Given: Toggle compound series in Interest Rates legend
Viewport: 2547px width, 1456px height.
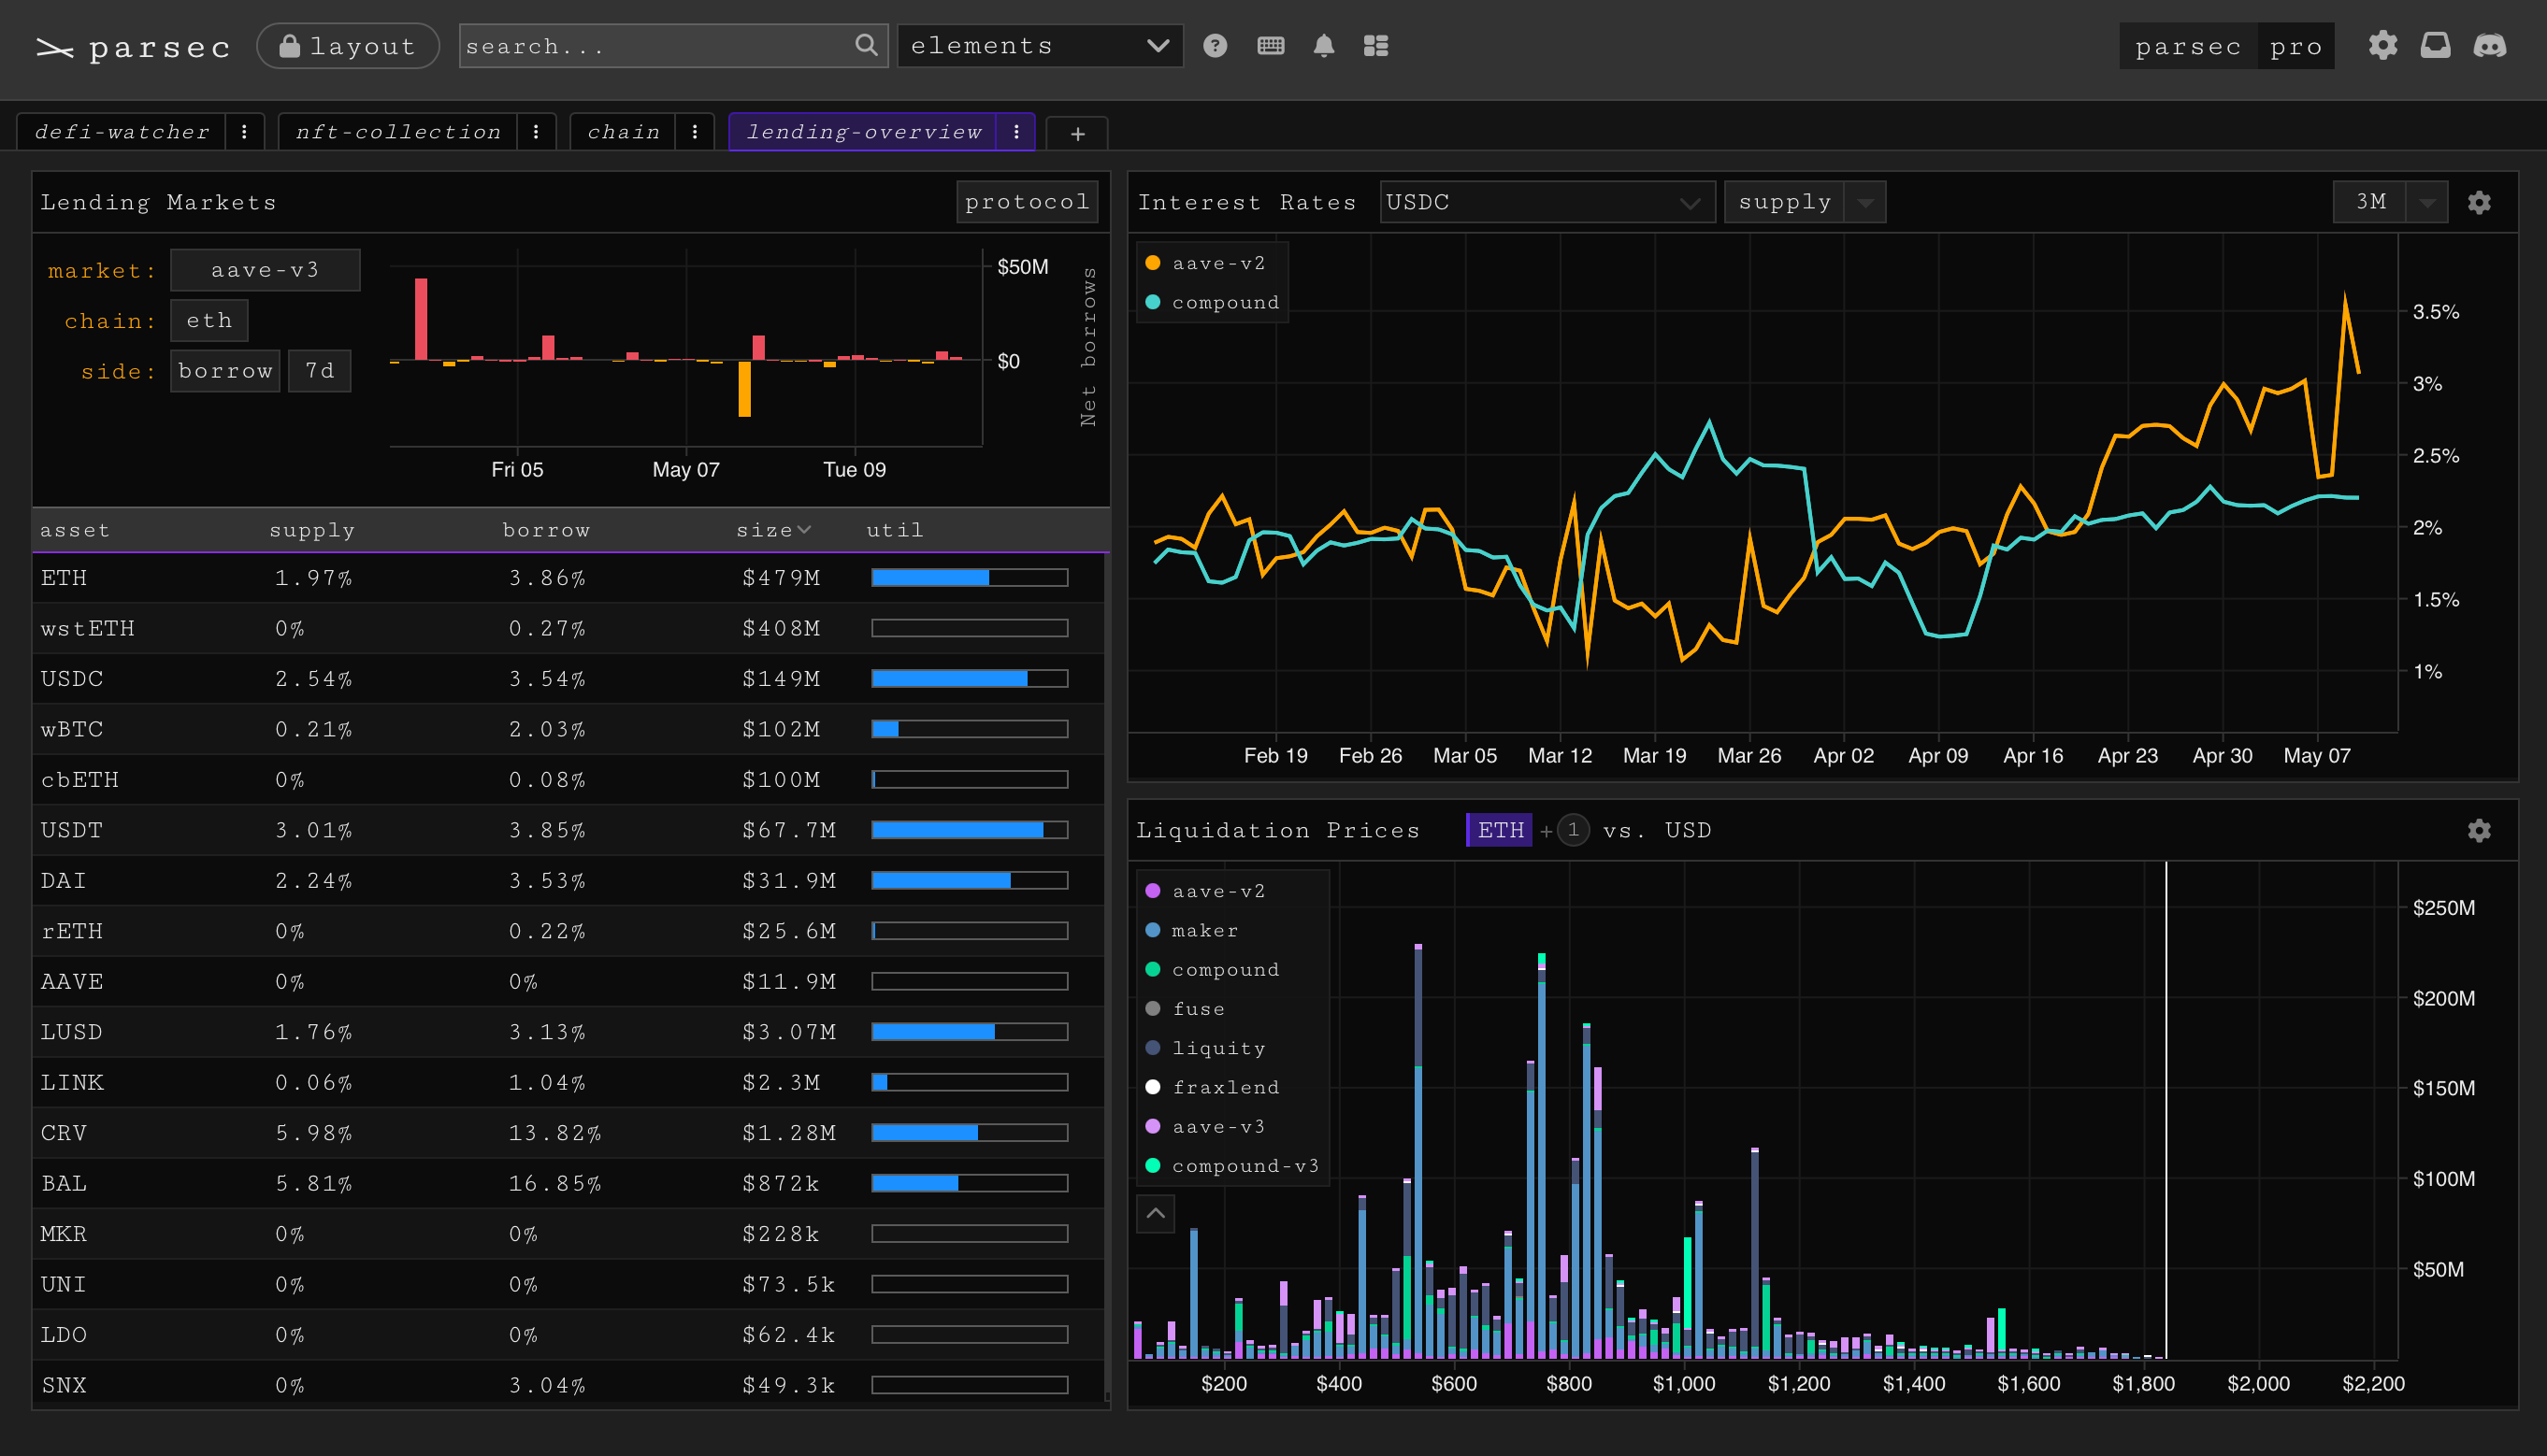Looking at the screenshot, I should coord(1213,302).
